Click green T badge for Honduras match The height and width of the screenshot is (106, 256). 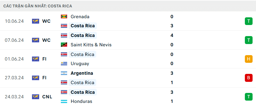pyautogui.click(x=249, y=97)
